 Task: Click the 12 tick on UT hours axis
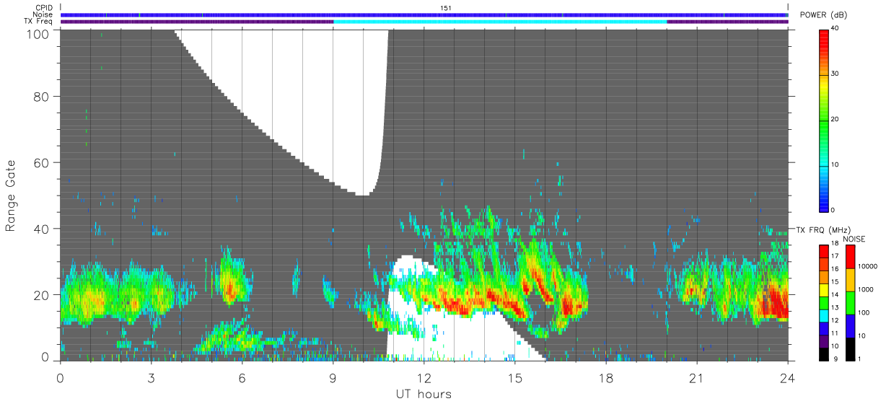424,377
